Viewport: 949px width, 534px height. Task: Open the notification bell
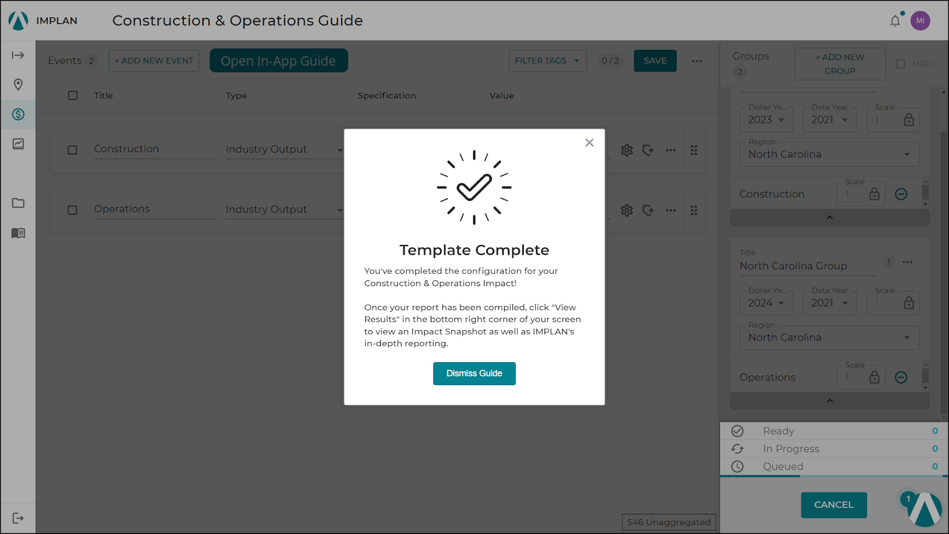[x=895, y=20]
